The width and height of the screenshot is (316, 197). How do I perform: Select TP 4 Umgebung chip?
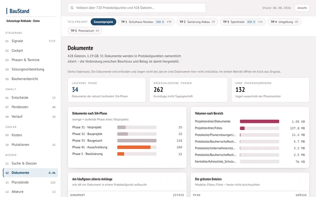click(x=284, y=22)
